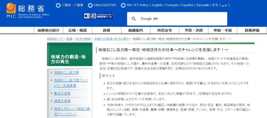The height and width of the screenshot is (118, 267).
Task: Open the ご意見・ご提案 link
Action: click(x=72, y=5)
